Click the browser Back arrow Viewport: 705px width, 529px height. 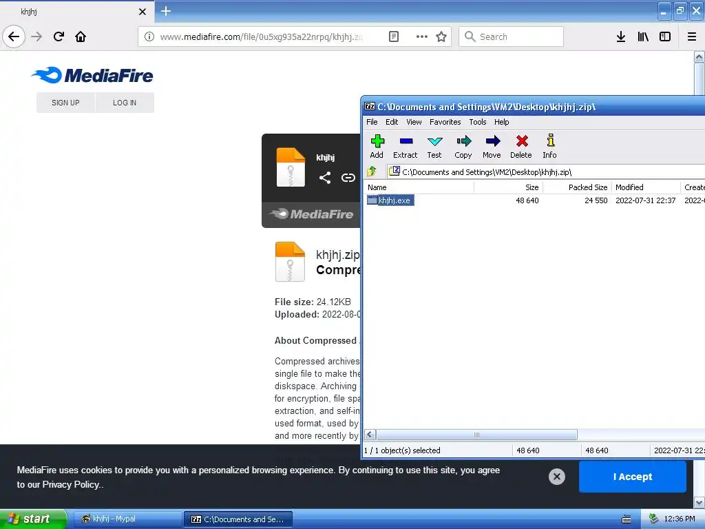click(14, 37)
